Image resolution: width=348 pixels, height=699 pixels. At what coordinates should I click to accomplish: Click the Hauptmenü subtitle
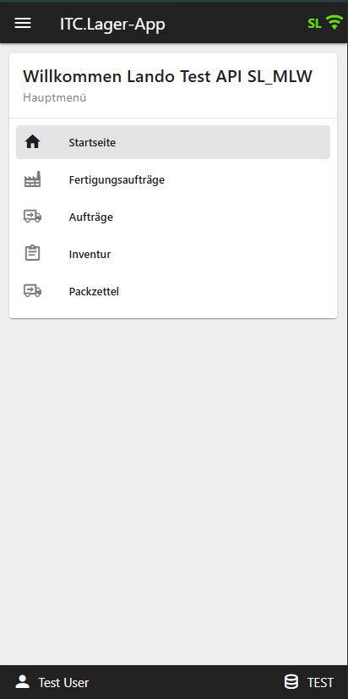55,97
